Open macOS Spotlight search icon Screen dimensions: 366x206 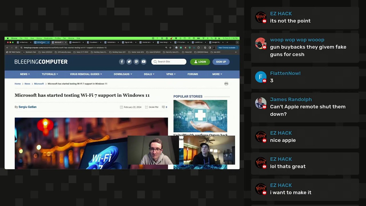click(x=212, y=38)
